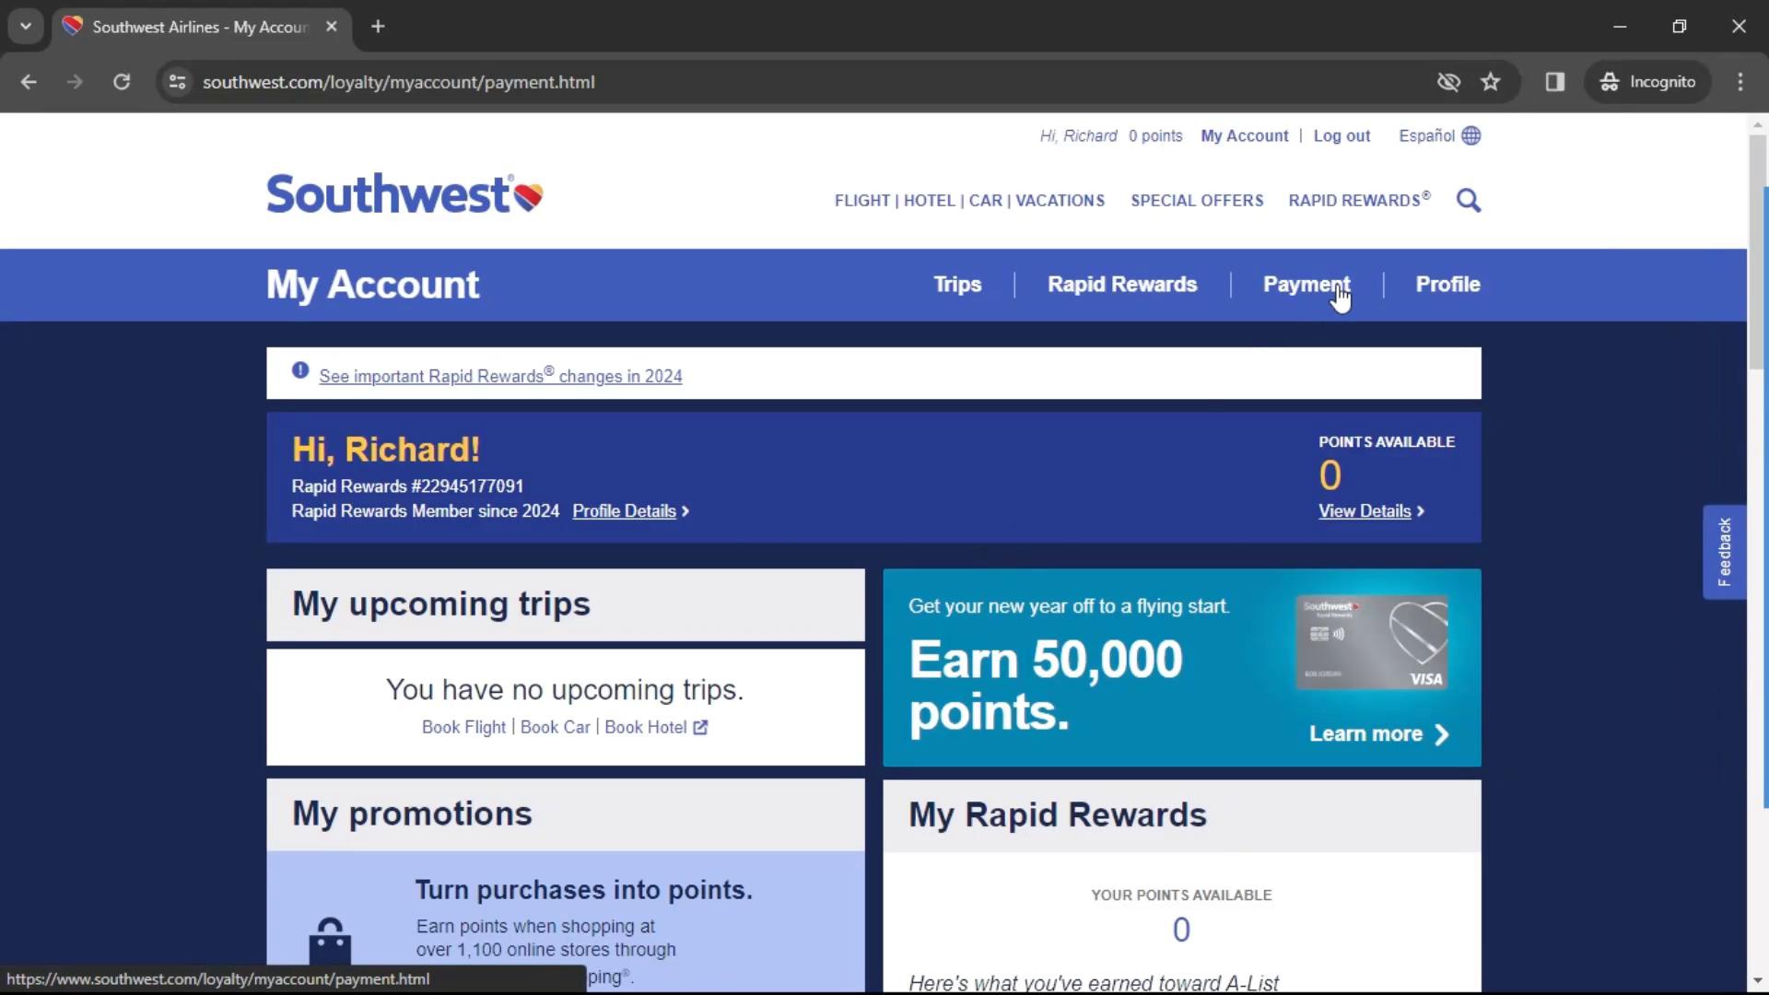Click the lock icon in My promotions section
Screen dimensions: 1769x995
click(x=331, y=942)
